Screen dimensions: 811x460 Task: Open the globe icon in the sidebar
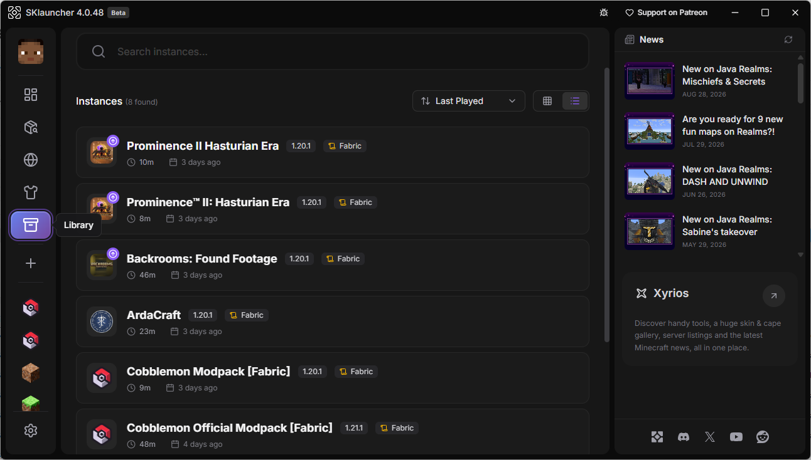click(x=31, y=160)
